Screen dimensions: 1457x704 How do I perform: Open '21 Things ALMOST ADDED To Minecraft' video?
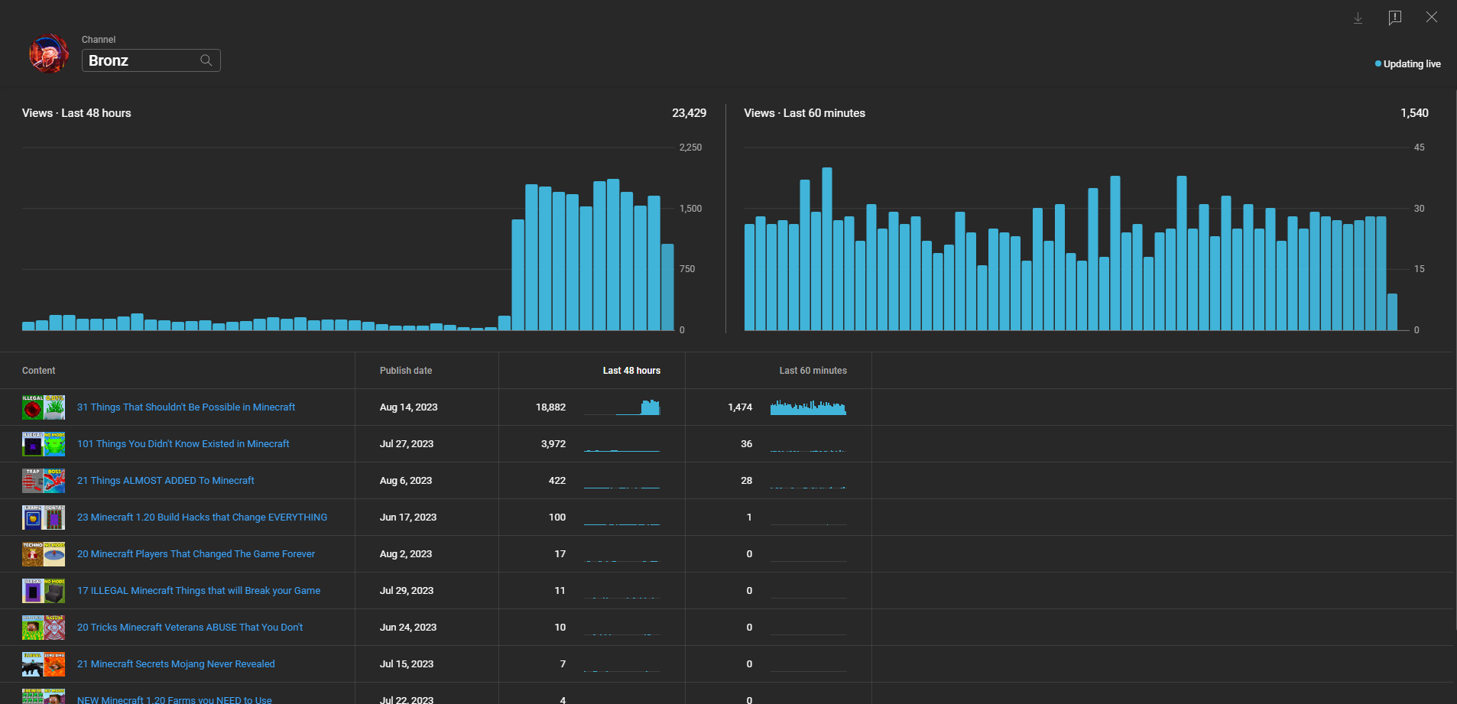point(166,481)
